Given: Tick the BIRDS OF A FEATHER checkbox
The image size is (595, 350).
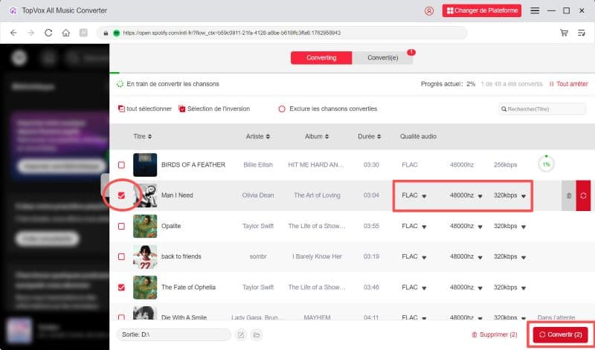Looking at the screenshot, I should pyautogui.click(x=121, y=165).
